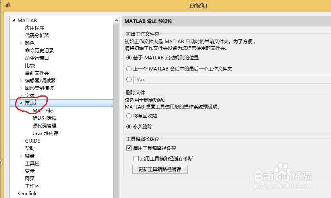Collapse the 常规 tree node arrow
This screenshot has width=331, height=198.
coord(21,103)
